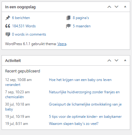This screenshot has width=132, height=135.
Task: Move Activiteit widget down
Action: (x=116, y=60)
